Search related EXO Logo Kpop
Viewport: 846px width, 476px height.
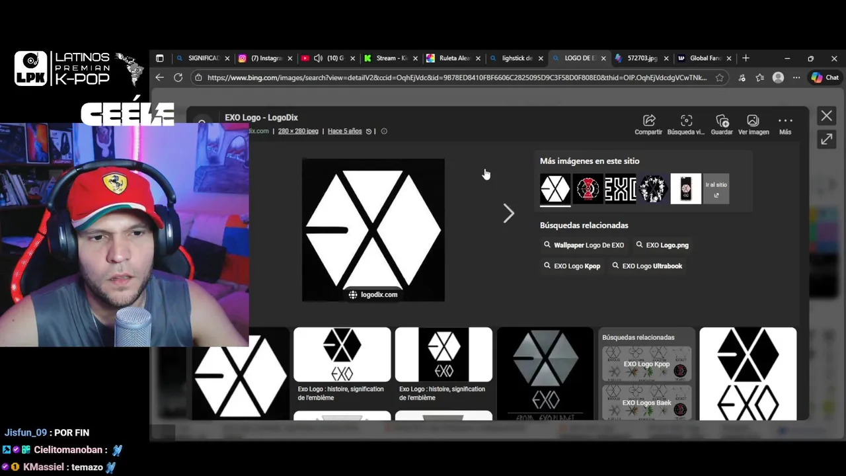[x=572, y=266]
